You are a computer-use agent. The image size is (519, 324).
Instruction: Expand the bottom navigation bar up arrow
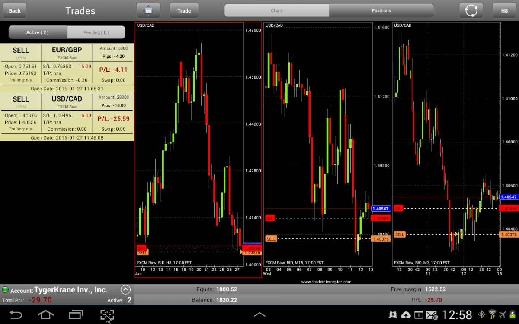(x=259, y=315)
